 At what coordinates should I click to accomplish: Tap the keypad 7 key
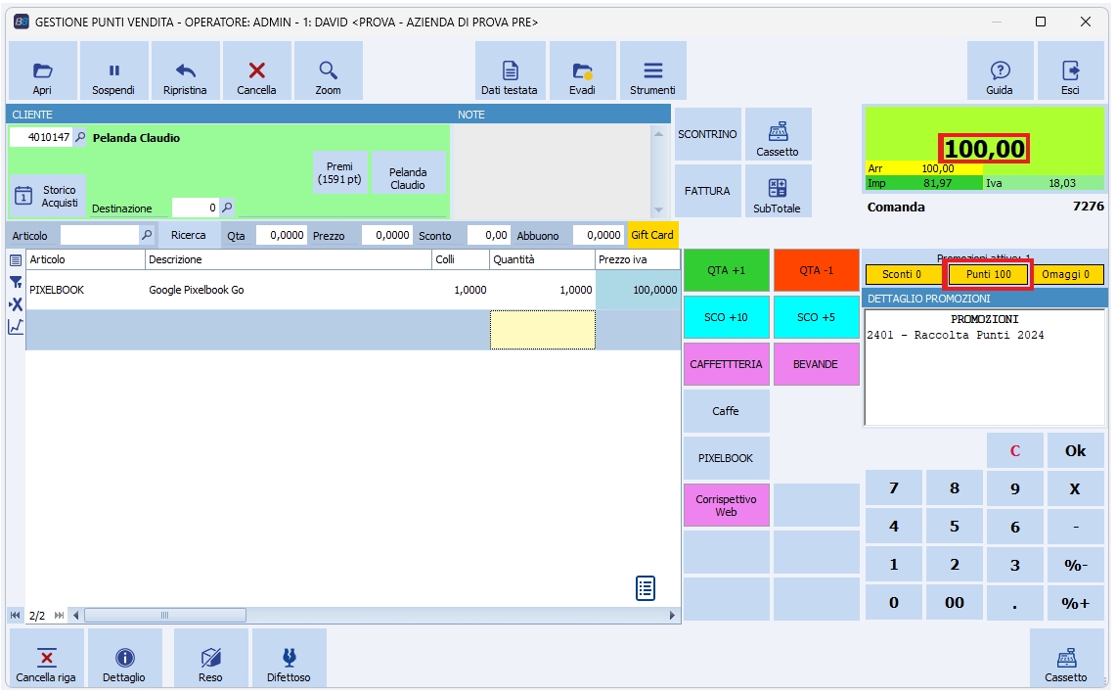tap(894, 488)
